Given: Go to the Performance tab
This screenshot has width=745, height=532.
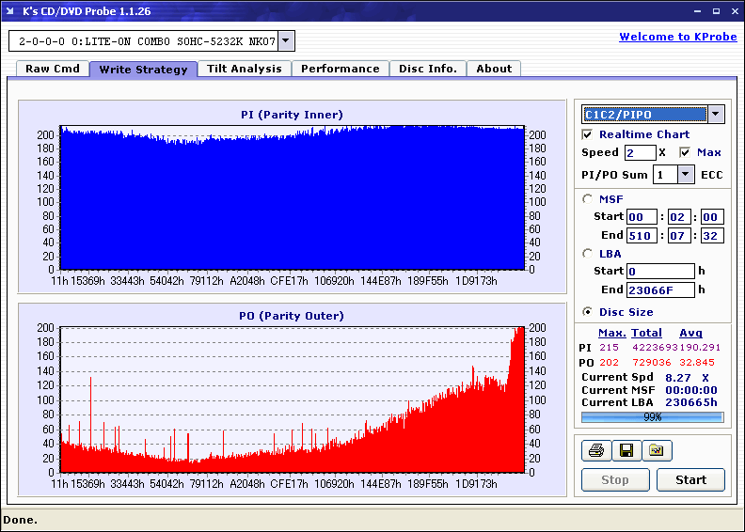Looking at the screenshot, I should coord(341,69).
